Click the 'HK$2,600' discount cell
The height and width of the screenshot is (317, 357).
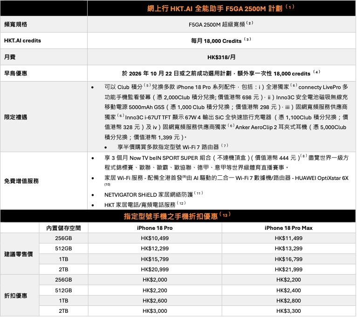(x=155, y=301)
